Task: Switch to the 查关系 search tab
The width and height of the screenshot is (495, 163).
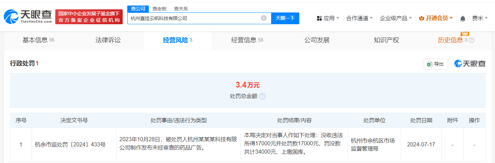Action: point(181,9)
